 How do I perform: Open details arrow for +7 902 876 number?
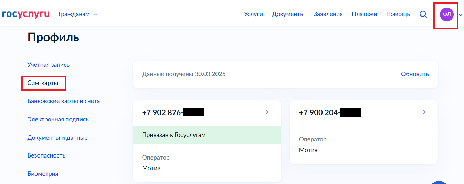click(267, 112)
